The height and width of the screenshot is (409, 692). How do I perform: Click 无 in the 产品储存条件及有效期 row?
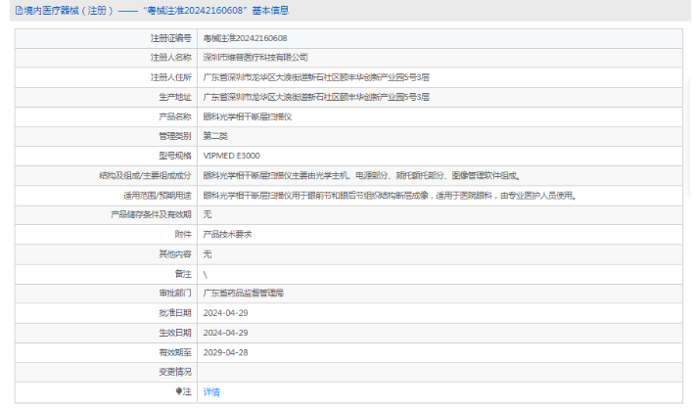pyautogui.click(x=208, y=214)
